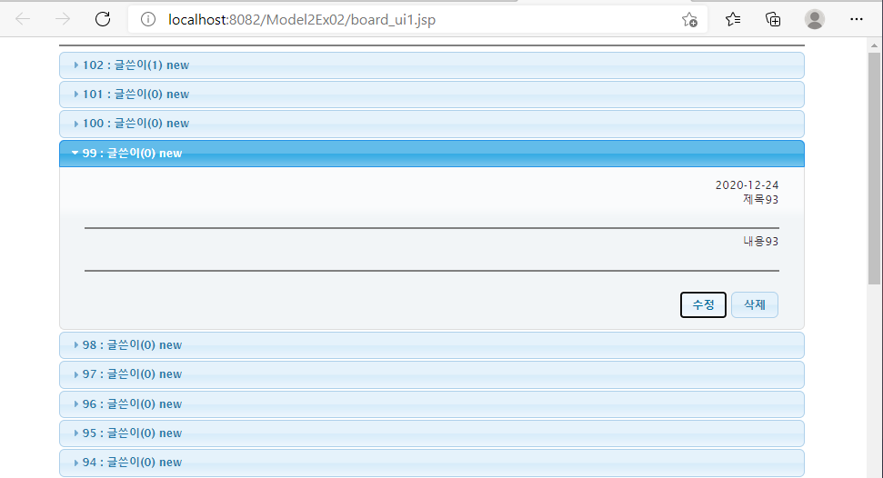Click the vertical scrollbar thumb
This screenshot has height=478, width=883.
point(874,169)
